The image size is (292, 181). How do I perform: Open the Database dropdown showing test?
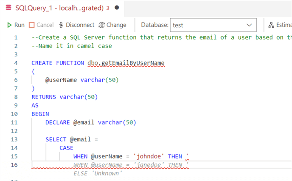213,25
